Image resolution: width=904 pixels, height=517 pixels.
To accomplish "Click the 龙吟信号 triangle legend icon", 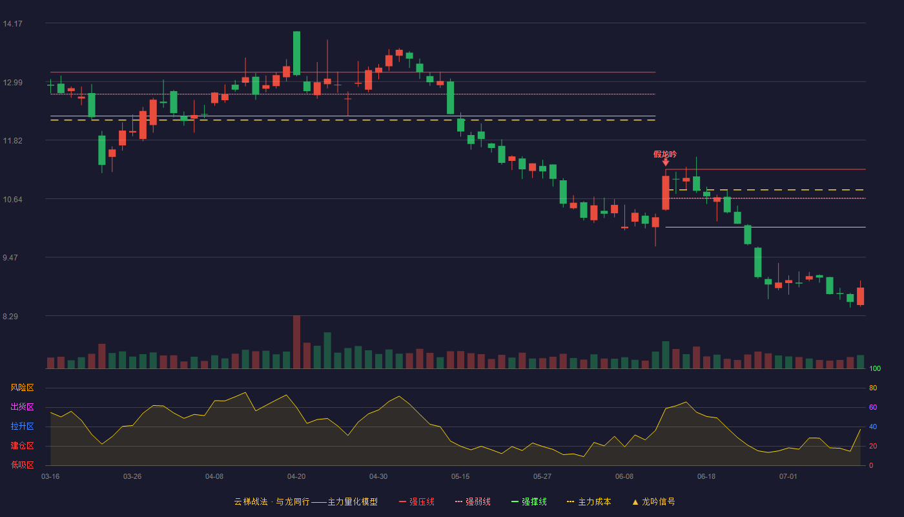I will pos(635,501).
